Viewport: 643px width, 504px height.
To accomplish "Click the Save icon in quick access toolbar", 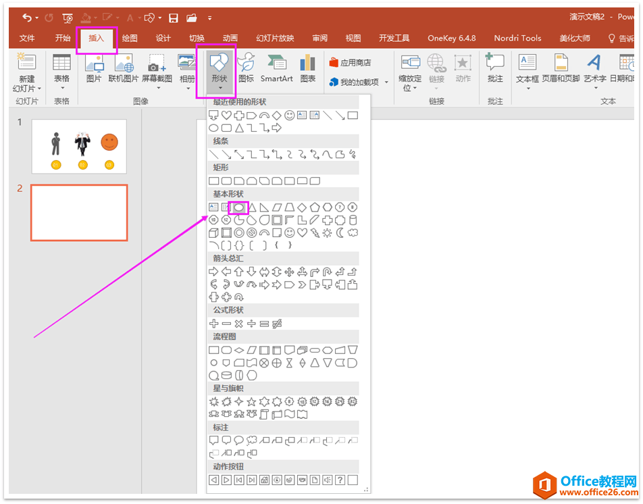I will coord(174,18).
